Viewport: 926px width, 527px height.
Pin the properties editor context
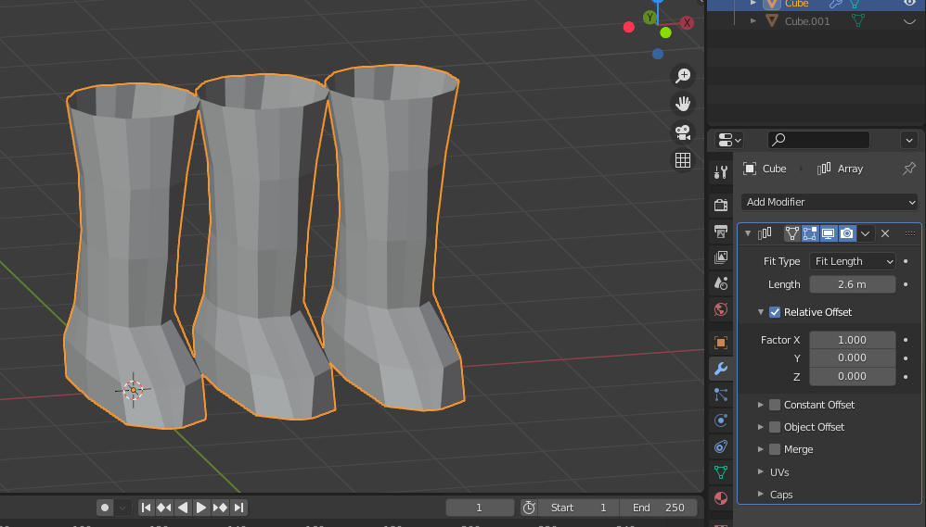(908, 169)
